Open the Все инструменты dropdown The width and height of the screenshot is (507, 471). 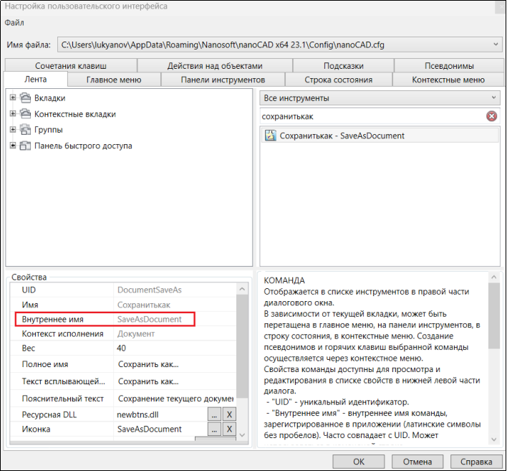380,98
